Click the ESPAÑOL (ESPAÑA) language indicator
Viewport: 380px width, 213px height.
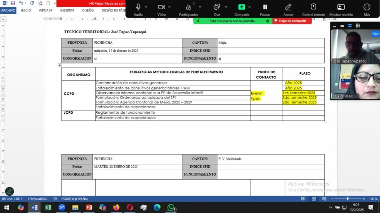(74, 199)
